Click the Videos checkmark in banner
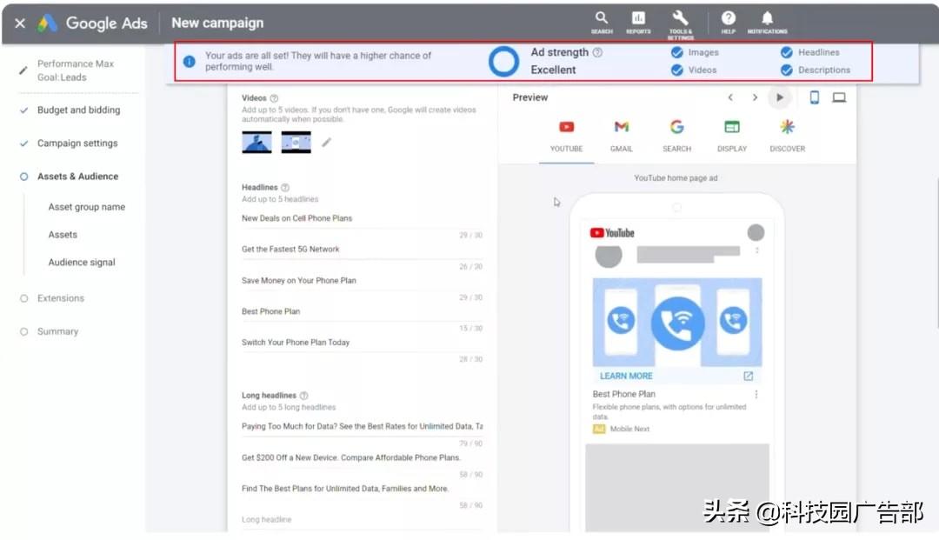Viewport: 939px width, 540px height. click(x=676, y=70)
